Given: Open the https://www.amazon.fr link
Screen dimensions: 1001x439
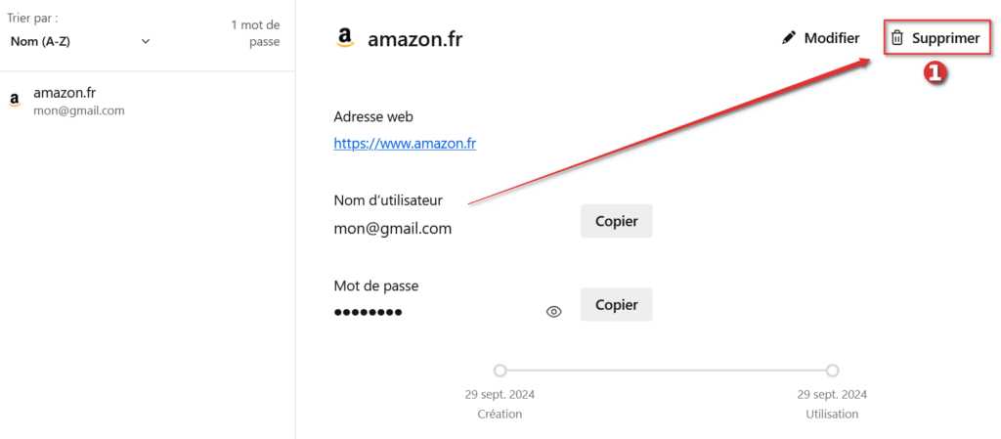Looking at the screenshot, I should (x=405, y=143).
